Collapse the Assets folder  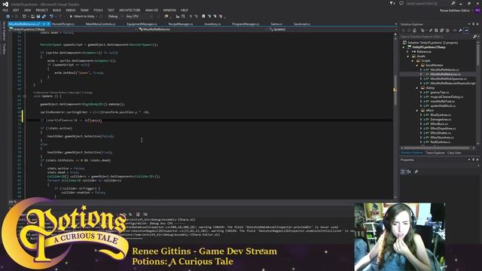point(408,56)
